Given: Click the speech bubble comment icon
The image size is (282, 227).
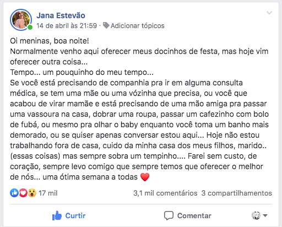Looking at the screenshot, I should (169, 215).
